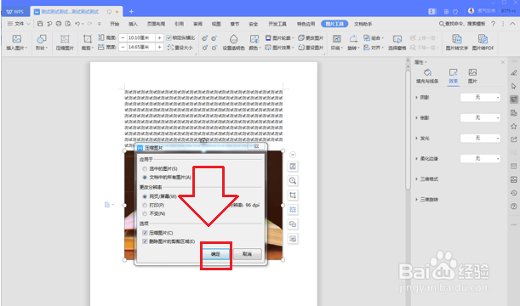Click the 取消 (Cancel) button in dialog
520x306 pixels.
click(x=247, y=254)
